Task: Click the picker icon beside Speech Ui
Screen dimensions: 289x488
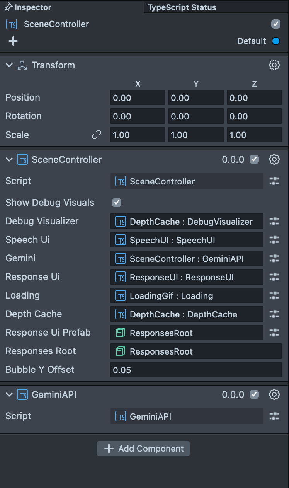Action: pos(274,240)
